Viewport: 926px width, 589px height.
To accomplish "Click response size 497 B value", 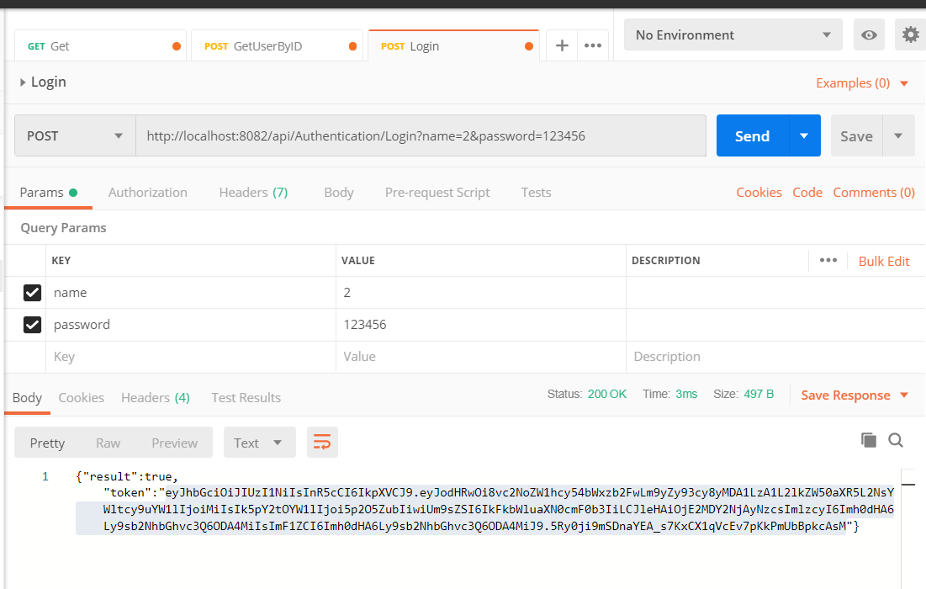I will point(759,394).
